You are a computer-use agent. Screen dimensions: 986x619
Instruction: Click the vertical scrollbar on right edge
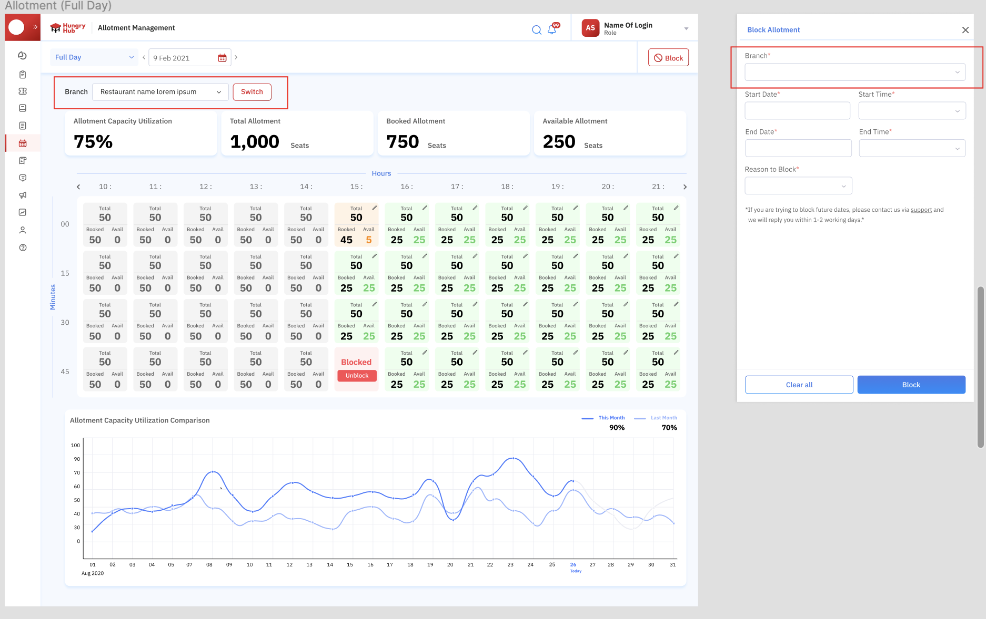coord(980,367)
